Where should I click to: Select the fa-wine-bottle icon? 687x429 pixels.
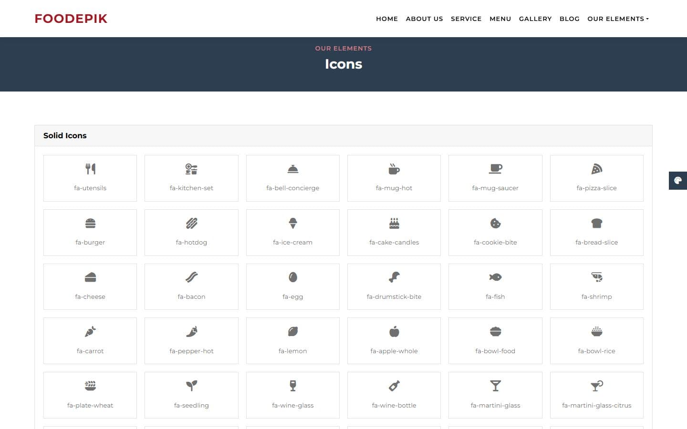click(x=394, y=386)
